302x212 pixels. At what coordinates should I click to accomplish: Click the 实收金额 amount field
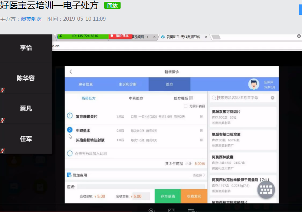click(x=141, y=196)
